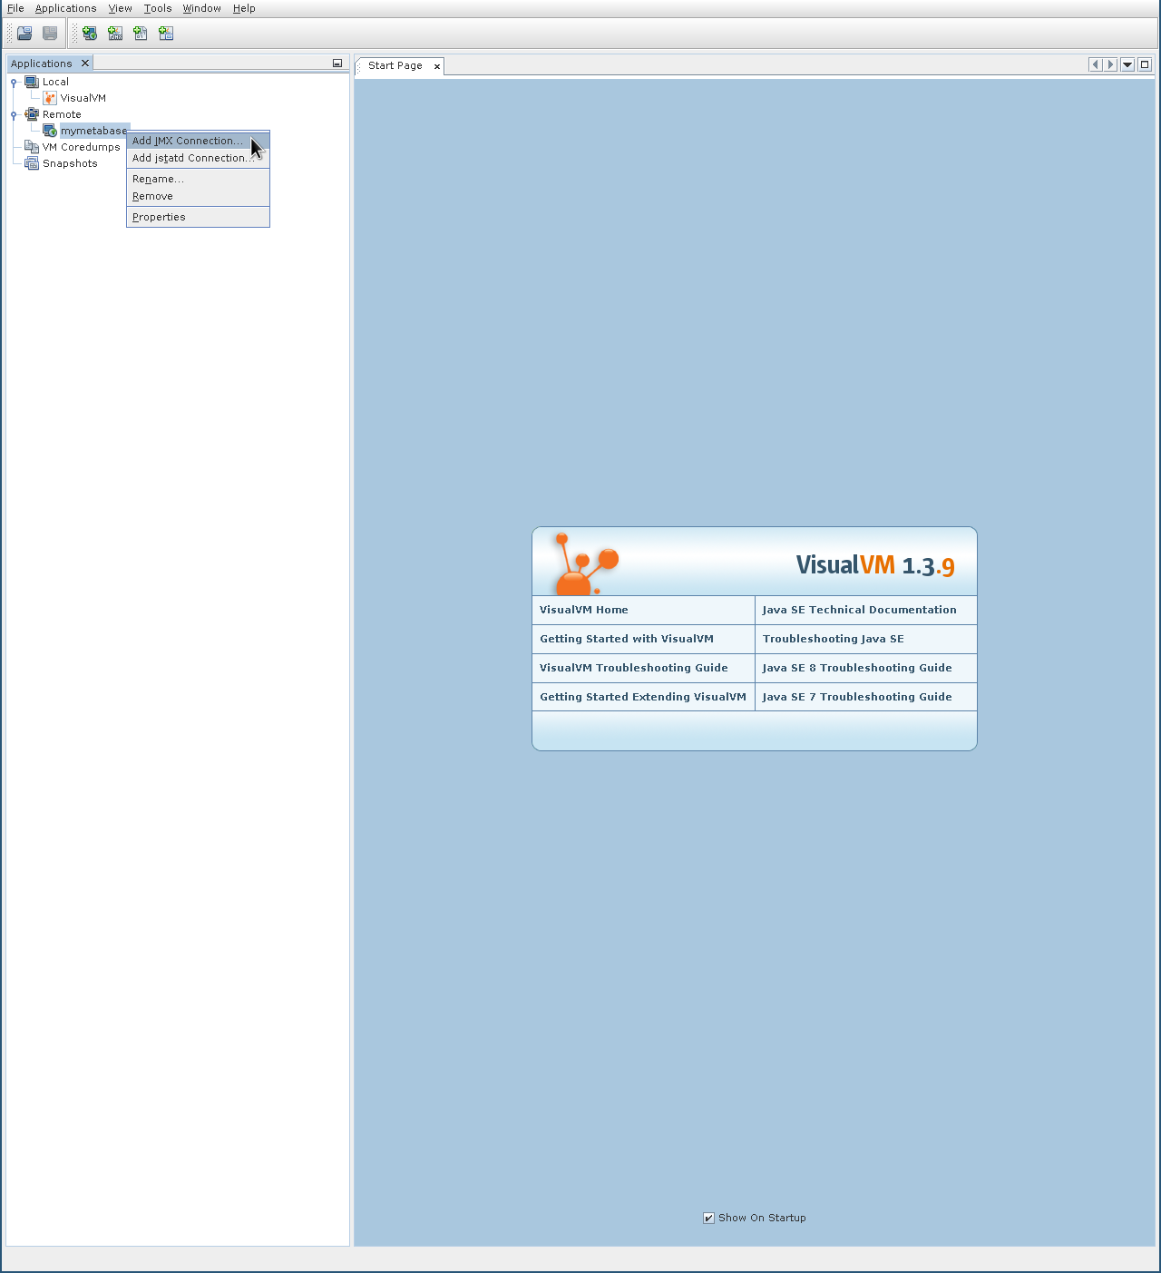Open the Tools menu
Viewport: 1161px width, 1273px height.
tap(158, 8)
